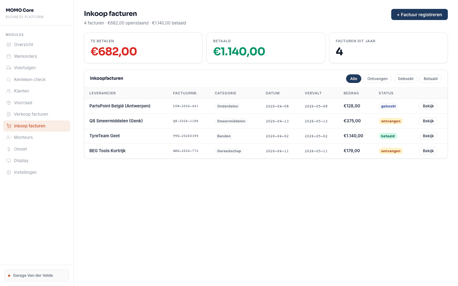
Task: Go to Verkoop facturen module
Action: (x=31, y=114)
